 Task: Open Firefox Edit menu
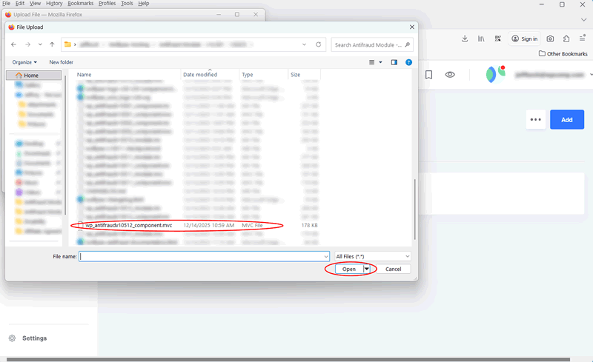point(20,4)
